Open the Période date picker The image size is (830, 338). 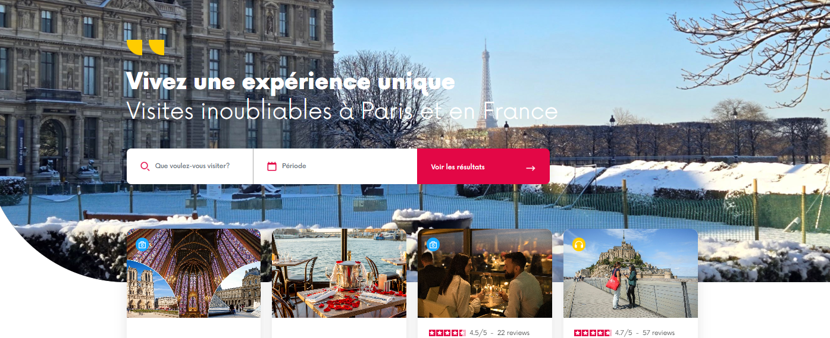pos(335,166)
